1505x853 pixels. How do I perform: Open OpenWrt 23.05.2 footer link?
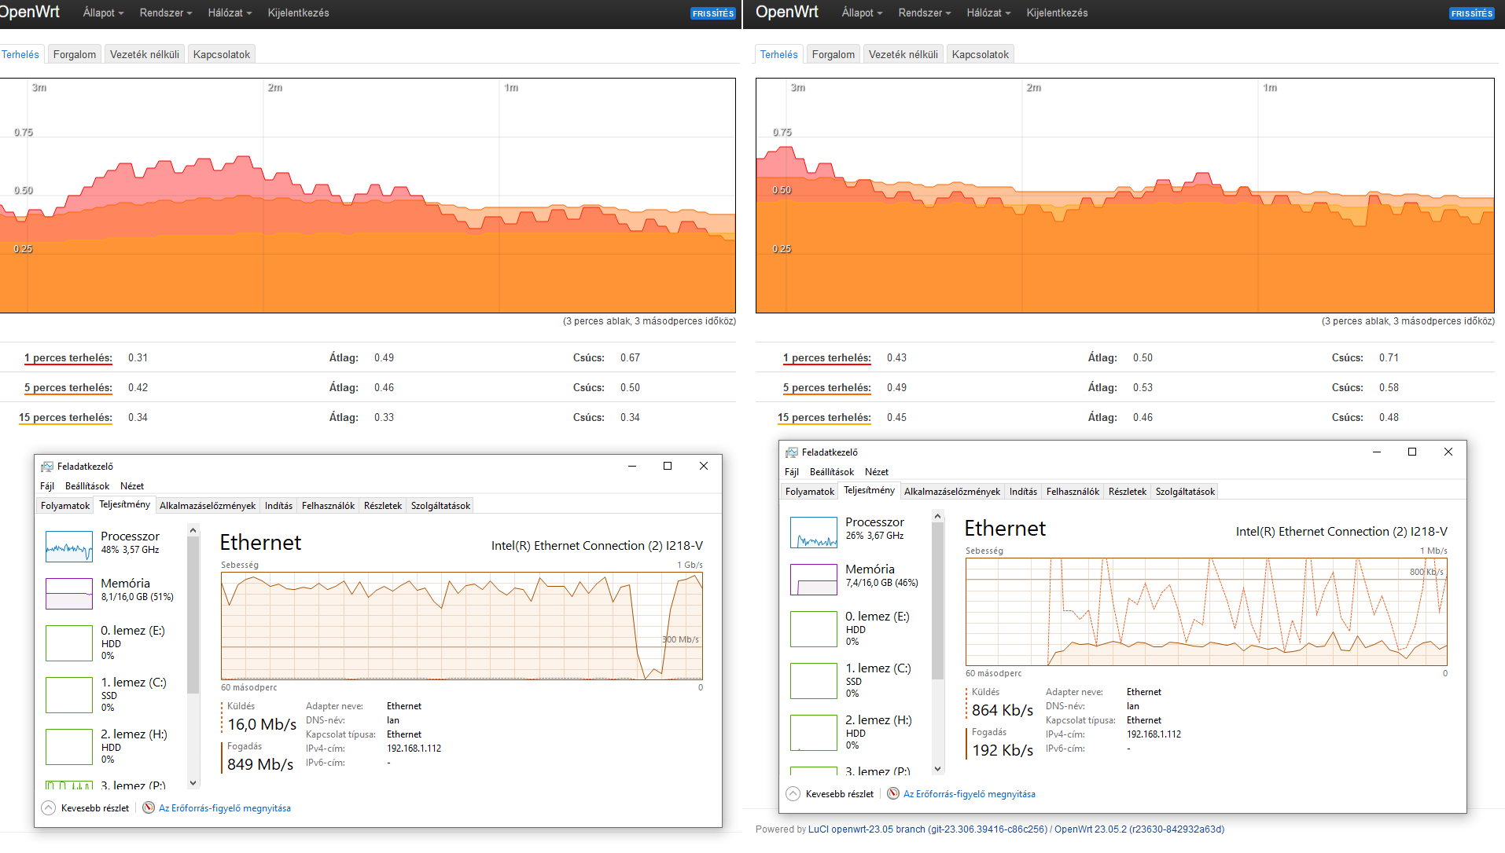(x=1139, y=829)
